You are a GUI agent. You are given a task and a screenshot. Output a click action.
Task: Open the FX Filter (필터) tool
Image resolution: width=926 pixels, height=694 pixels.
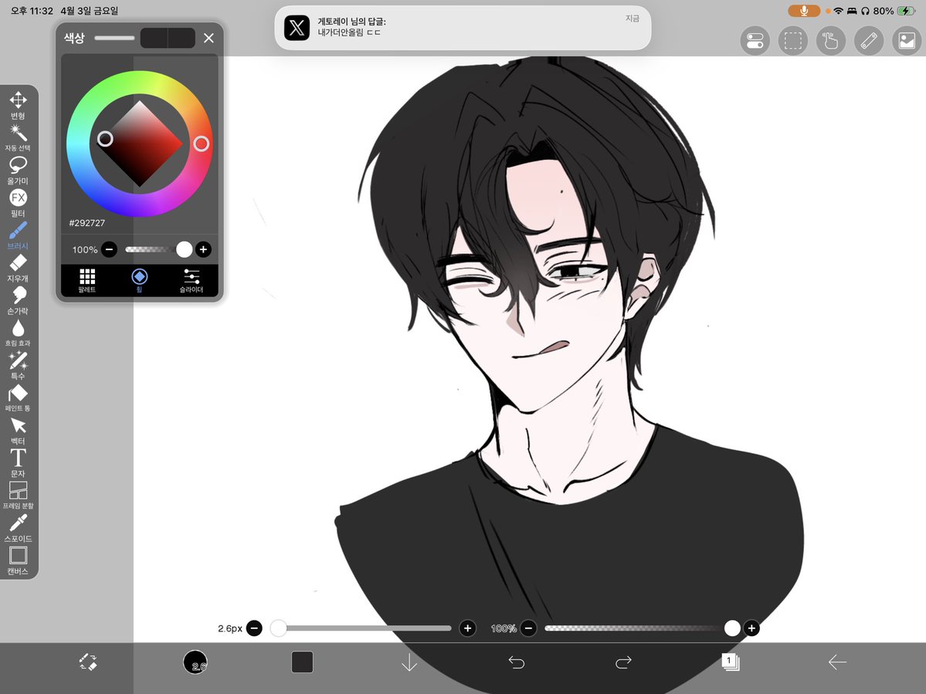[x=18, y=203]
